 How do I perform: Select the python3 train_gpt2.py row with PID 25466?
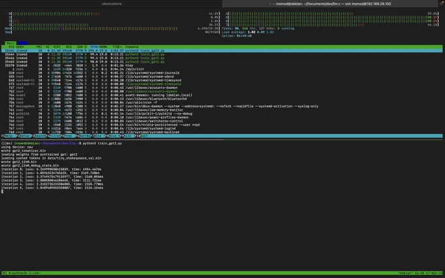pyautogui.click(x=222, y=58)
